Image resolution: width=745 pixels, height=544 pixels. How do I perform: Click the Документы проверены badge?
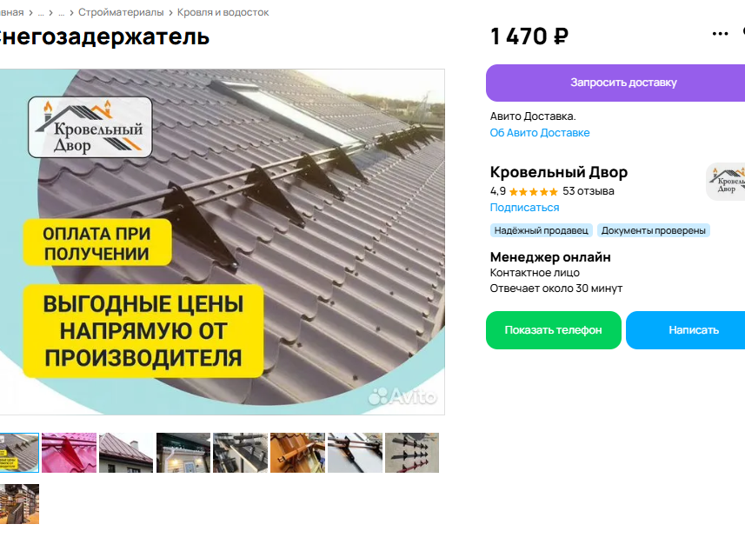pos(654,230)
